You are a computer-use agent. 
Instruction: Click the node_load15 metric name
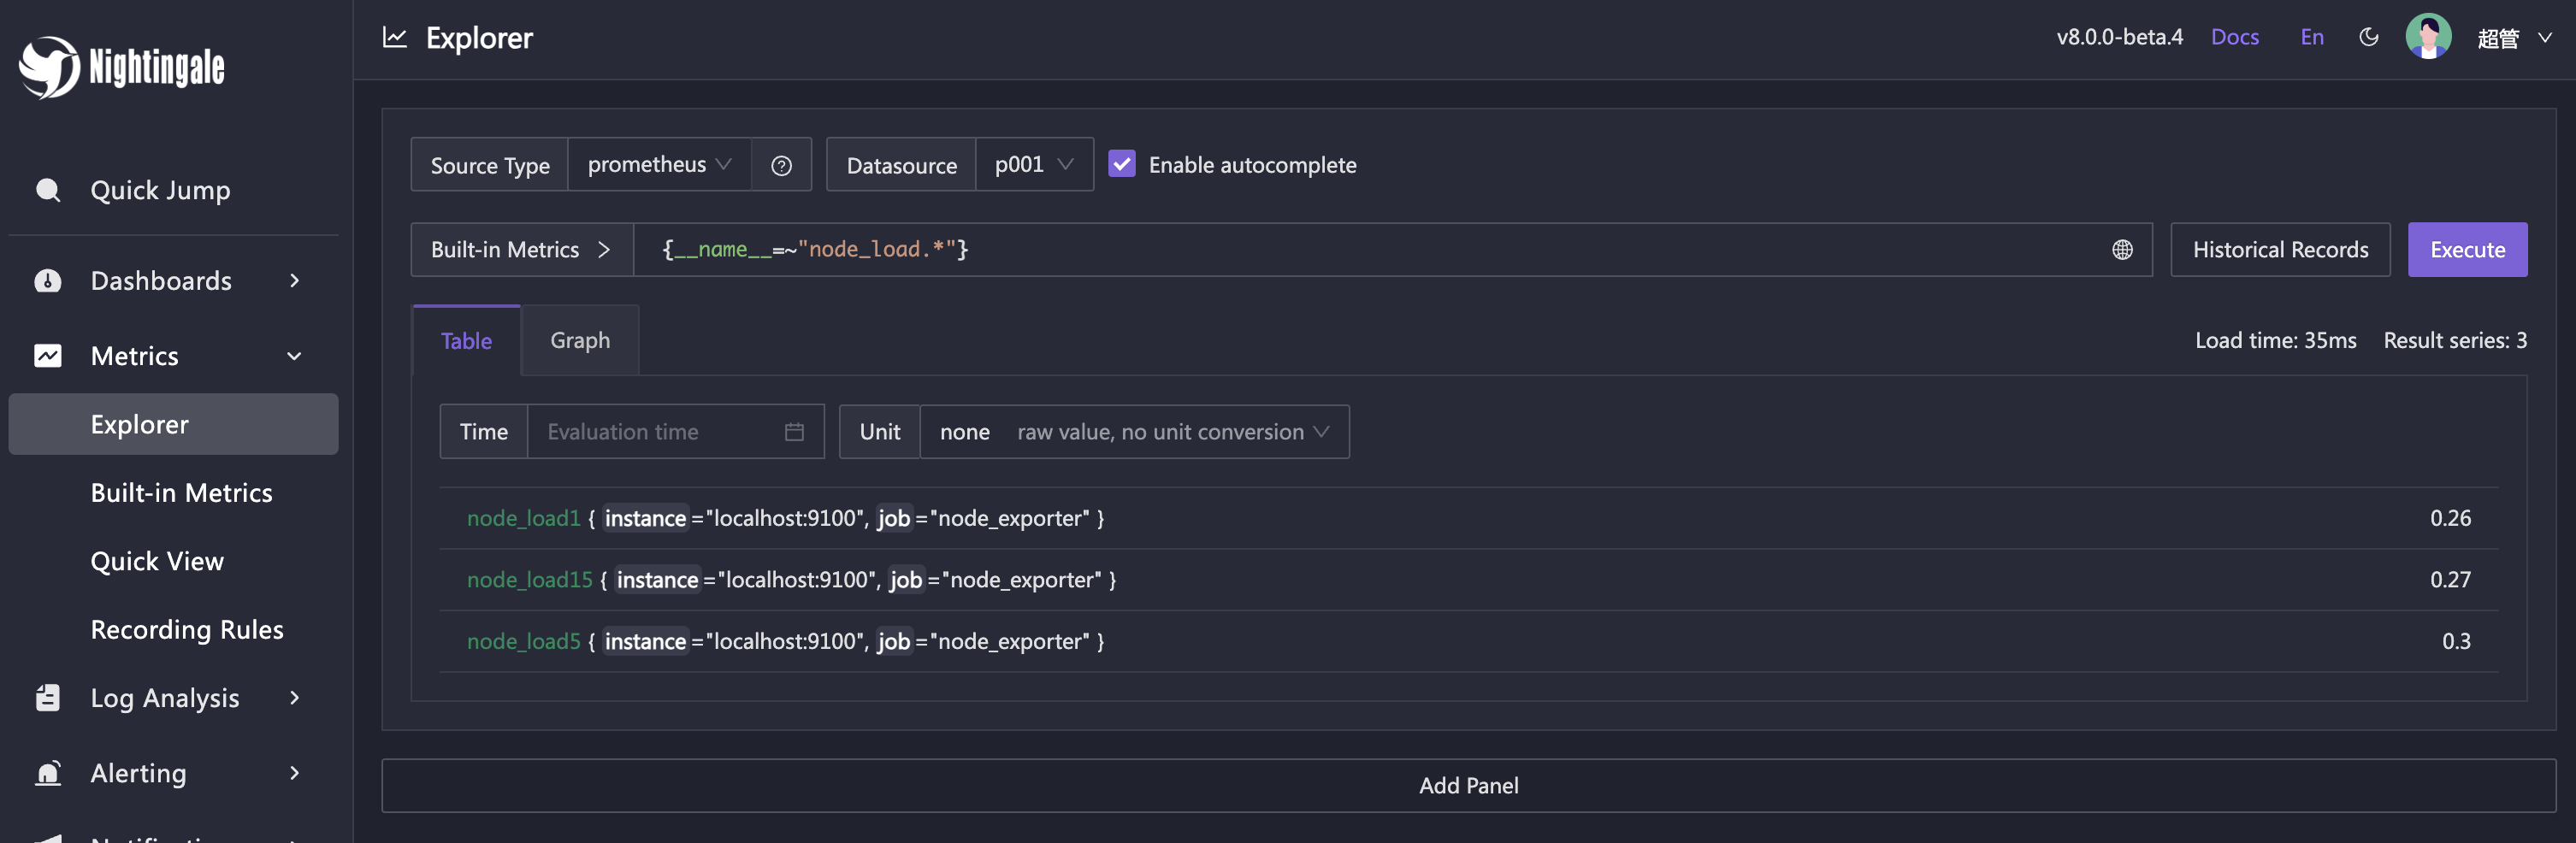coord(529,580)
